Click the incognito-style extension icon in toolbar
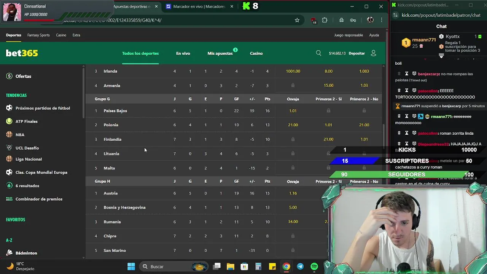Viewport: 487px width, 274px height. pos(342,20)
